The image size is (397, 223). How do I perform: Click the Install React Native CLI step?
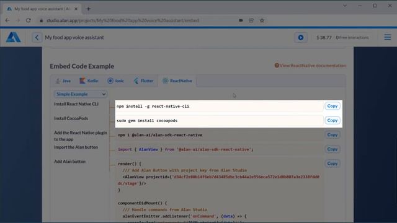click(x=76, y=104)
